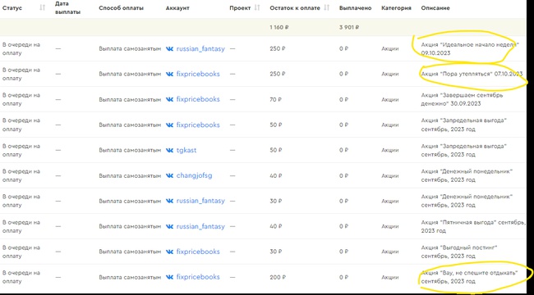Image resolution: width=534 pixels, height=295 pixels.
Task: Click VK icon beside fixpricebooks, Запредельная выгода row
Action: [169, 125]
